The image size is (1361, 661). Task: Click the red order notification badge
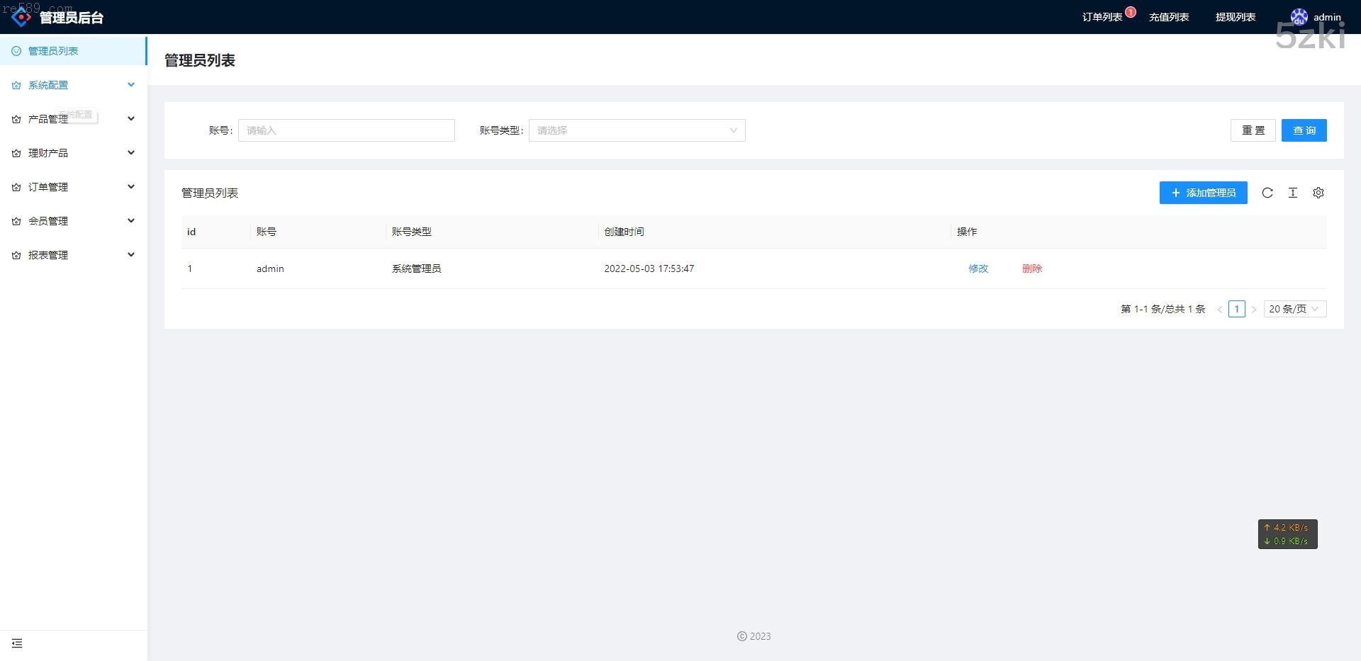pos(1131,12)
